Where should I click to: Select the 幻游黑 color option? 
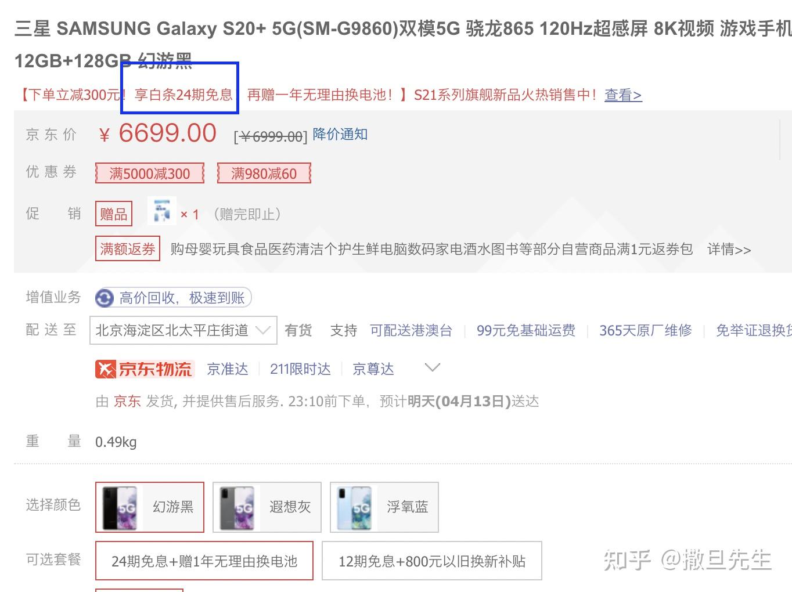coord(150,507)
